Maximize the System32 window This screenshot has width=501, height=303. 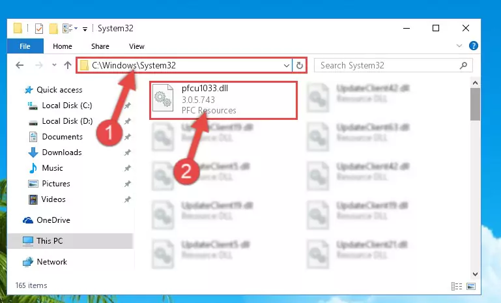pos(435,28)
